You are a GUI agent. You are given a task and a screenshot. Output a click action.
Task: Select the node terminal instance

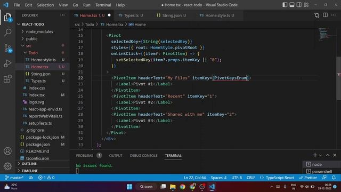[x=322, y=164]
